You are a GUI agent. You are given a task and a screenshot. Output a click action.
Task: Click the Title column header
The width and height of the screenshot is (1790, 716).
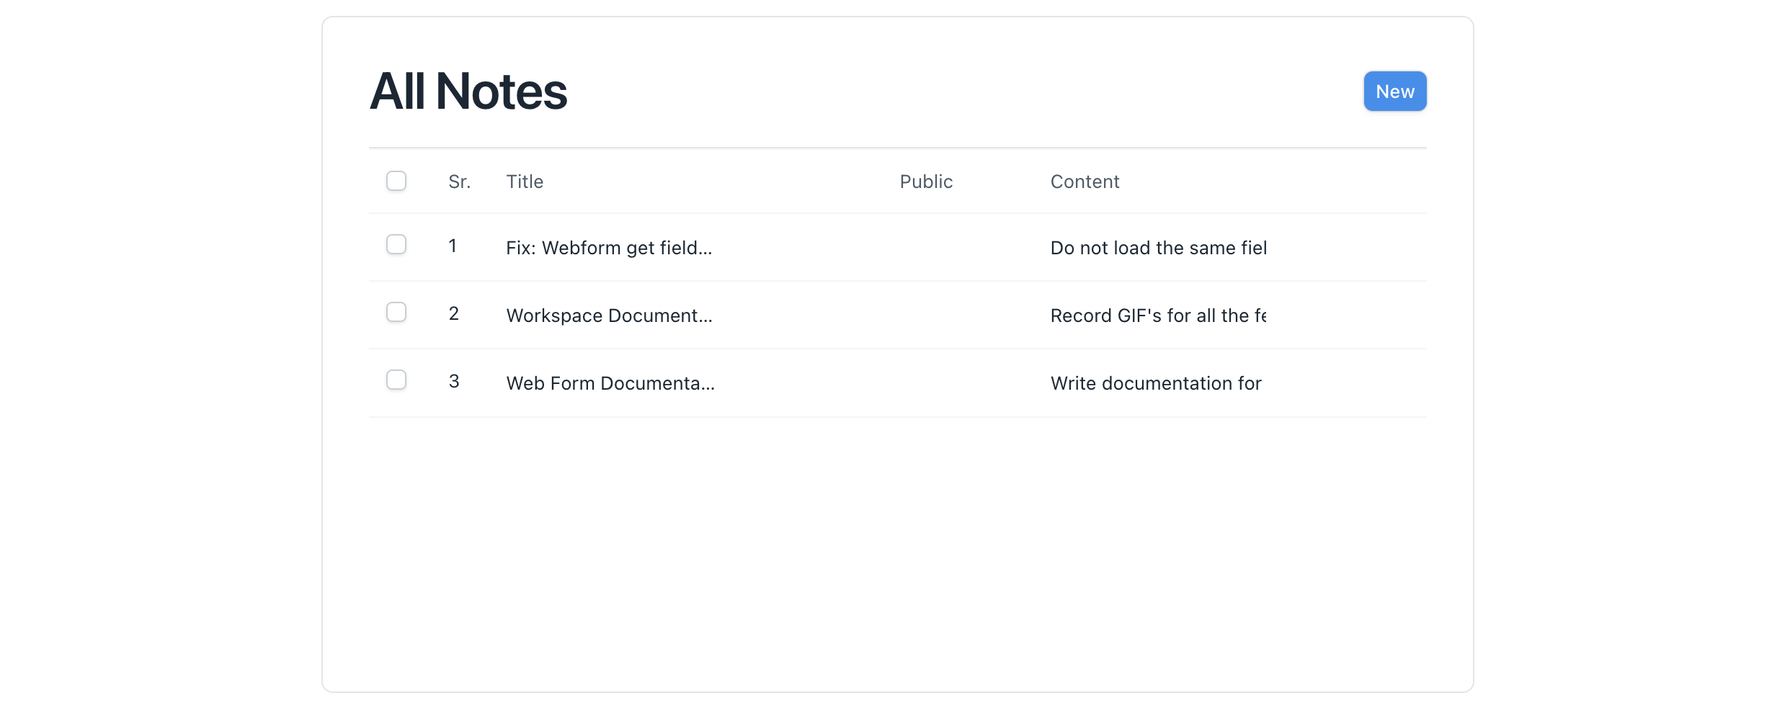[524, 181]
